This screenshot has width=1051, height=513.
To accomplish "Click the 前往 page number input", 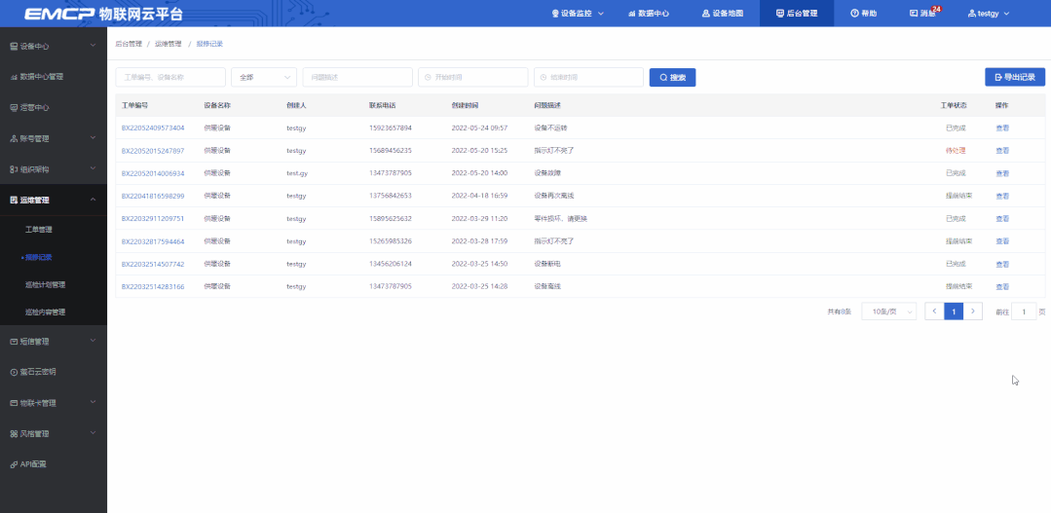I will tap(1024, 311).
